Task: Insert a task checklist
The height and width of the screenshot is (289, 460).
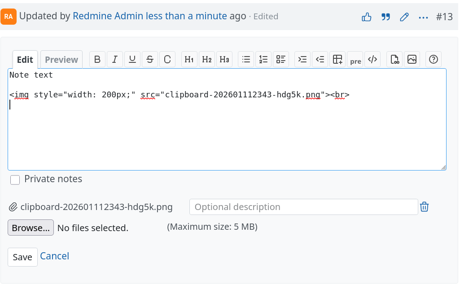Action: point(281,59)
